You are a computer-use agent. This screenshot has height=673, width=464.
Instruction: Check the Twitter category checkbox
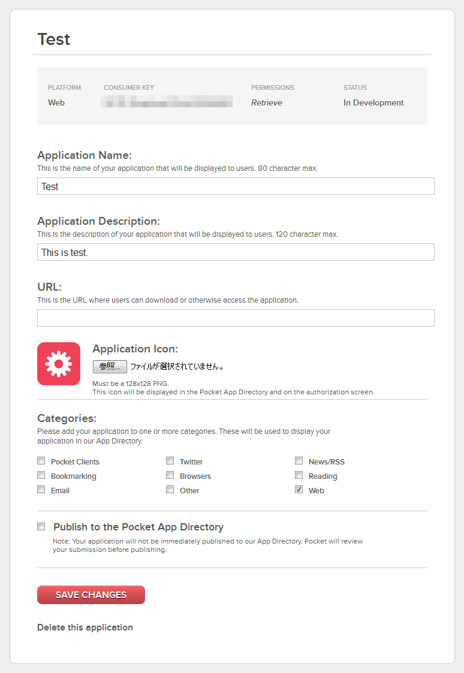(x=170, y=460)
